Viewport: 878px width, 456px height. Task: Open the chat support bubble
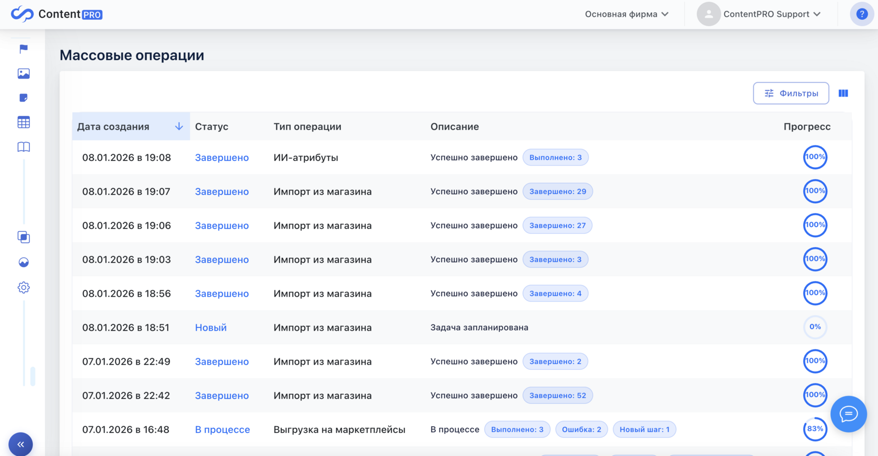point(848,414)
